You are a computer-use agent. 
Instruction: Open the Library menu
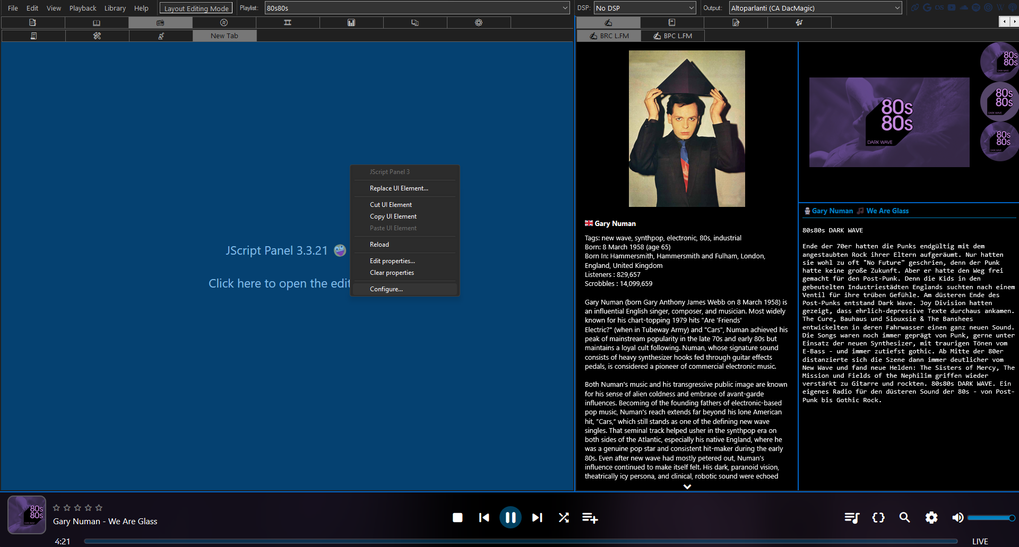pyautogui.click(x=115, y=8)
